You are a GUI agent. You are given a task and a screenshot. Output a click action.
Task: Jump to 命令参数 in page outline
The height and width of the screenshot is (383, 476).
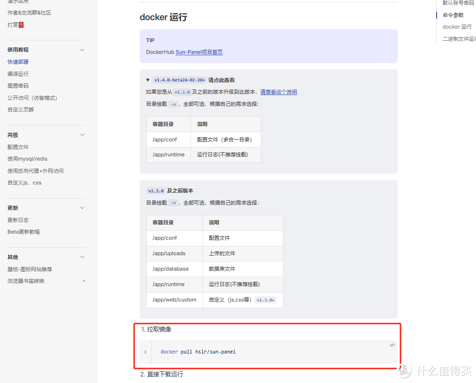(453, 15)
